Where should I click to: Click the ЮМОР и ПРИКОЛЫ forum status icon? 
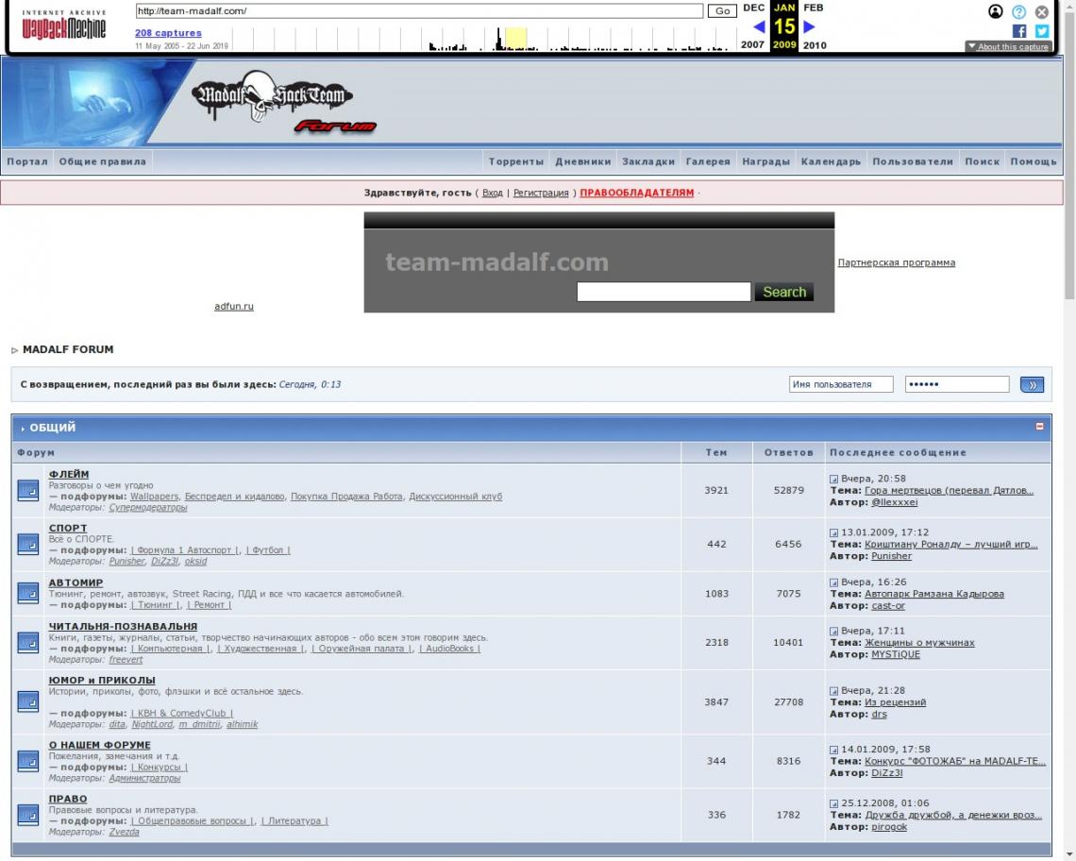[28, 701]
